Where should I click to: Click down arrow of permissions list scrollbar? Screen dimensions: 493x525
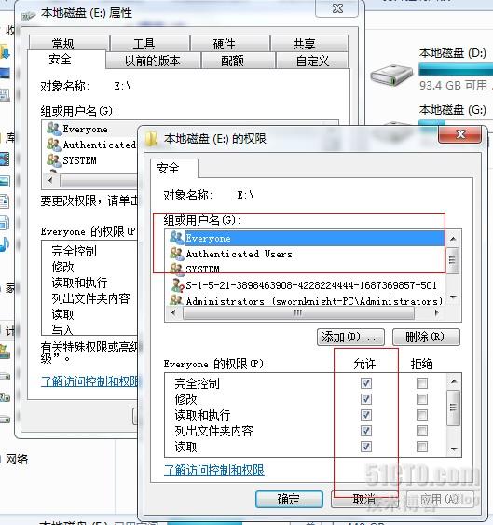pos(454,449)
